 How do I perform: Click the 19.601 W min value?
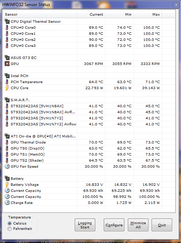(x=123, y=88)
